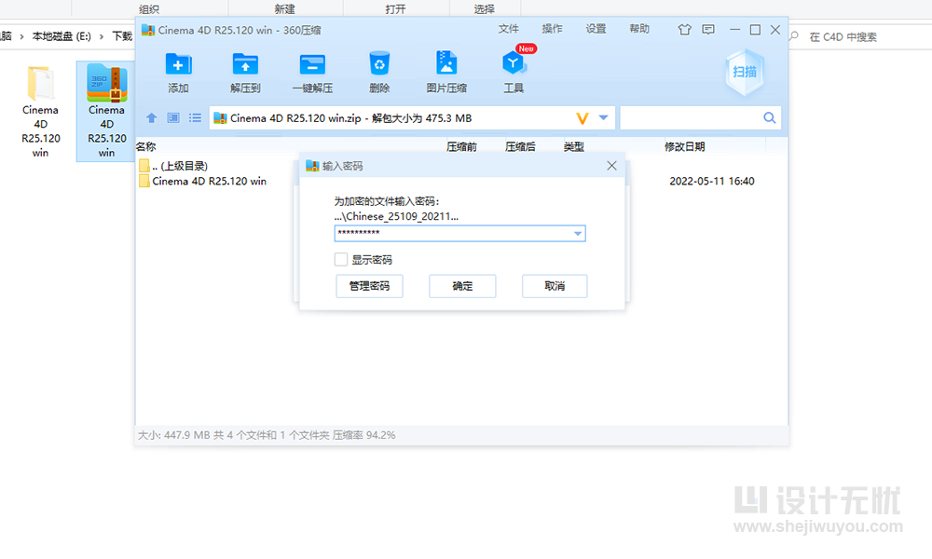932x559 pixels.
Task: Open the 工具 (Tools) icon
Action: click(x=514, y=73)
